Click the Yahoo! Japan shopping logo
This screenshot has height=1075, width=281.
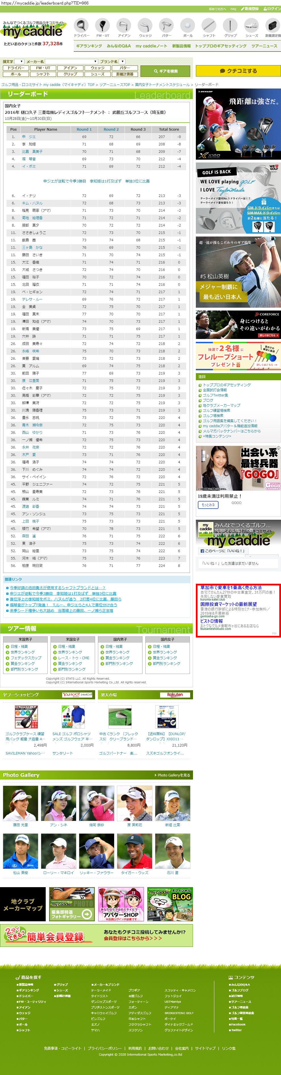[77, 695]
